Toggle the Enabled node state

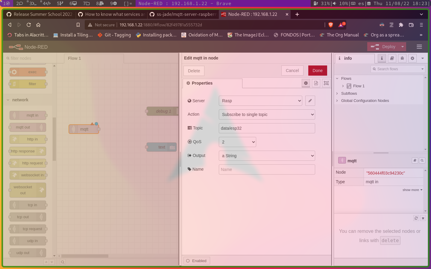(197, 261)
